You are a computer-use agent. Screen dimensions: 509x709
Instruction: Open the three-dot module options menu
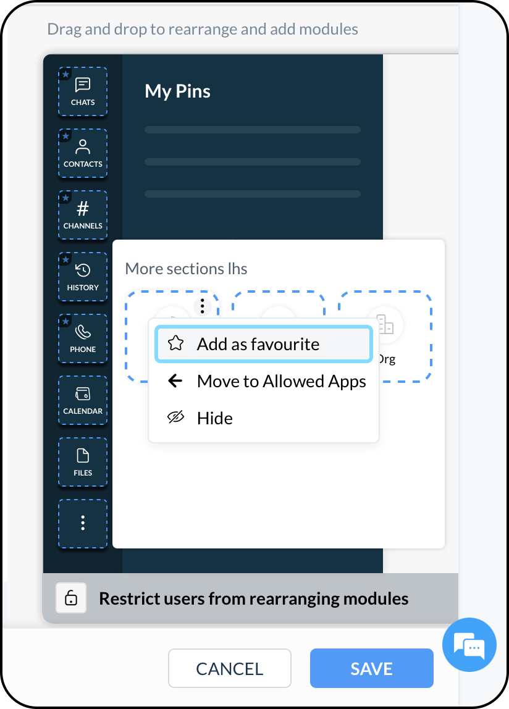point(203,306)
